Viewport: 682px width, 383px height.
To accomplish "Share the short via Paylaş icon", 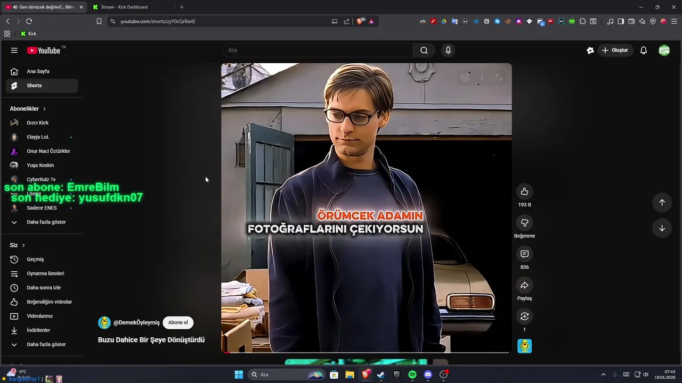I will point(524,285).
